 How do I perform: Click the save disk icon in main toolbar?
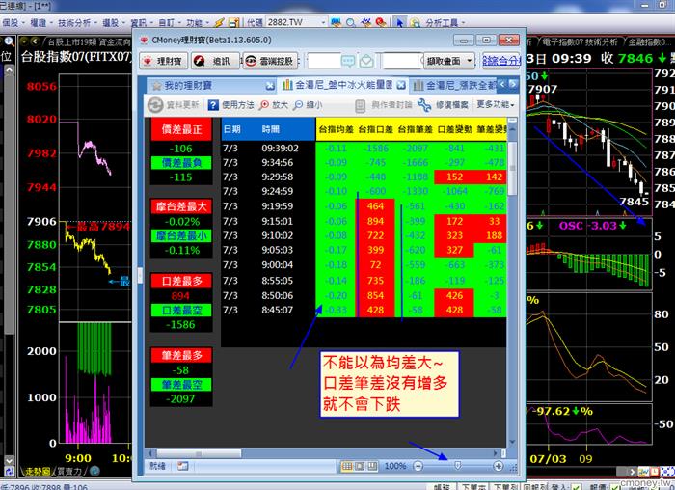click(x=233, y=22)
